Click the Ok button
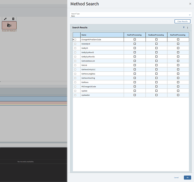This screenshot has width=194, height=182. 187,178
